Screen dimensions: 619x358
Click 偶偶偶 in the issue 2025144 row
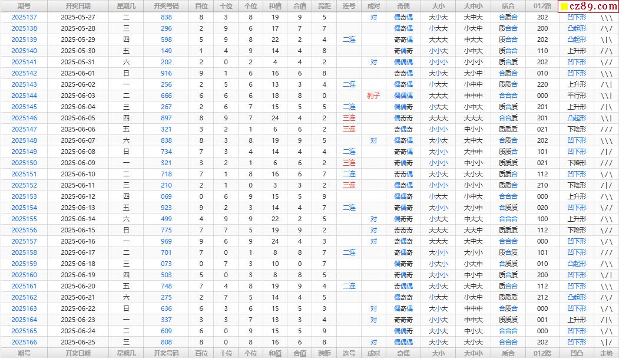403,96
